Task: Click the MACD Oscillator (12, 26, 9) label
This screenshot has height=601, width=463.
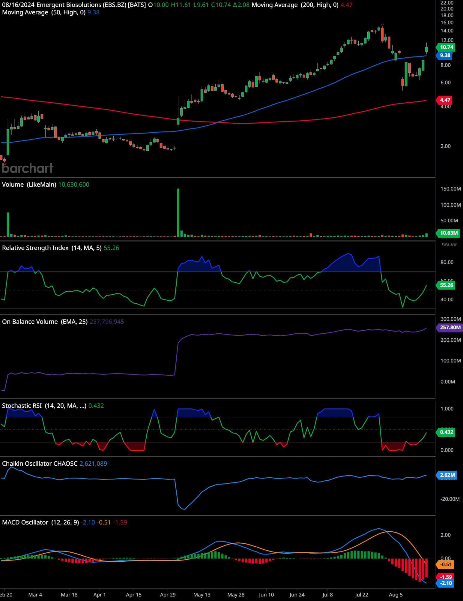Action: coord(40,522)
